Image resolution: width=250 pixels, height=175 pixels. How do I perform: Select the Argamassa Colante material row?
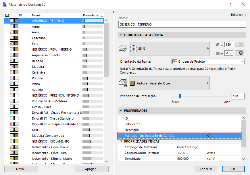pos(54,55)
